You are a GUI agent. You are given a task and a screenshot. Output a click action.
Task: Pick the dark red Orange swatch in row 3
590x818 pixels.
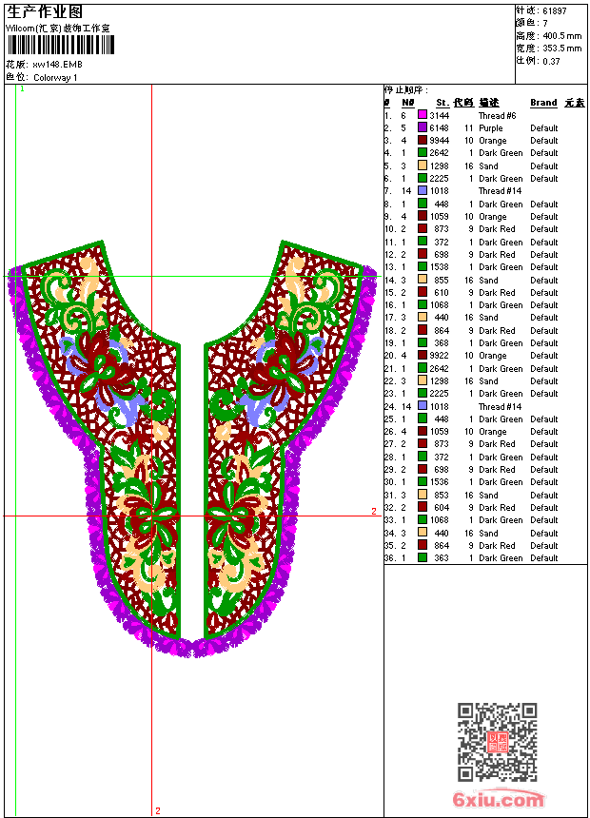pos(423,140)
